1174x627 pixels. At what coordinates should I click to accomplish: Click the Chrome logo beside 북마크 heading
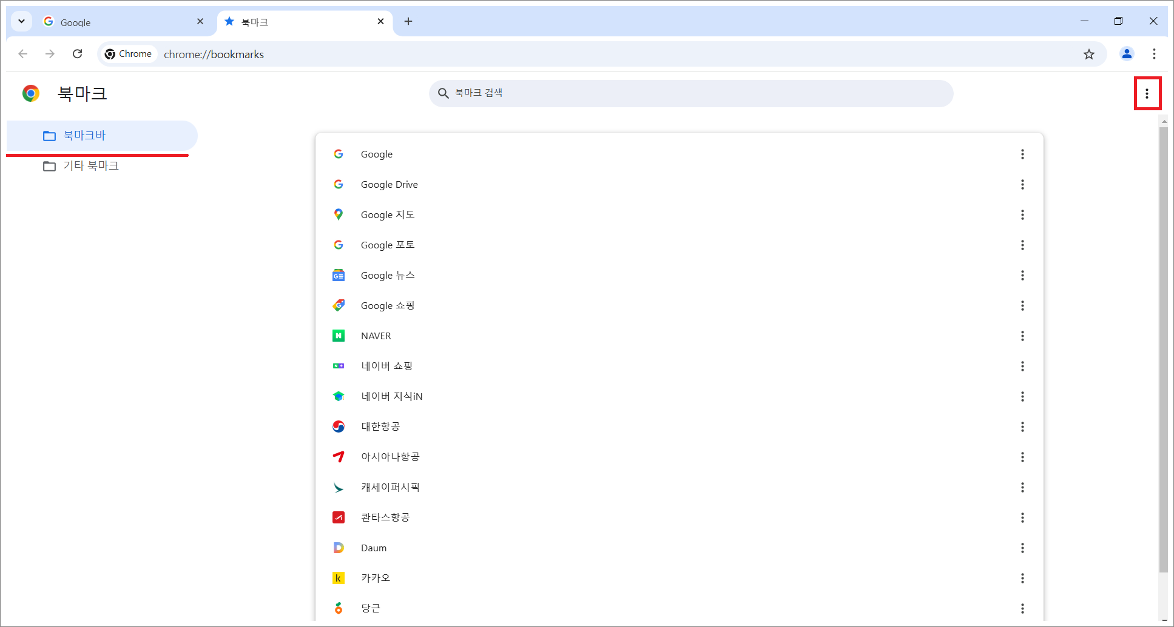[30, 93]
